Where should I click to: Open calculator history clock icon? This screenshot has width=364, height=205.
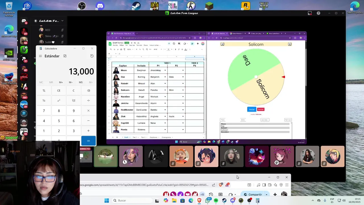pos(92,56)
